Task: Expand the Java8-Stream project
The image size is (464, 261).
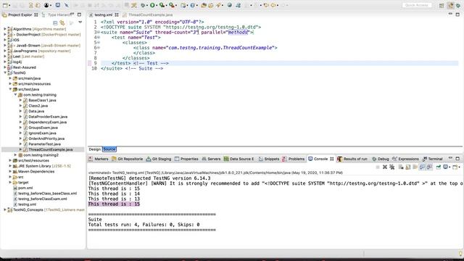Action: pos(5,45)
